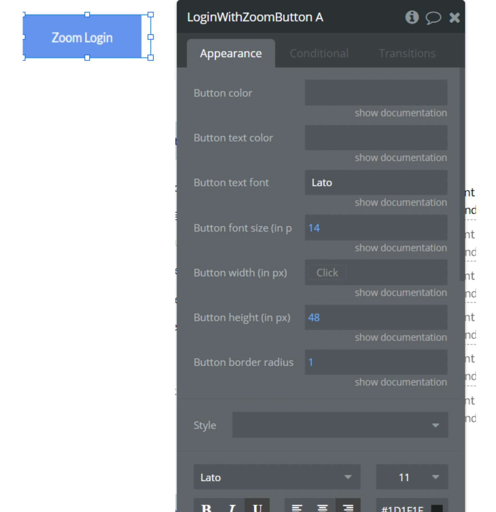The image size is (496, 512).
Task: Open the element info icon
Action: (412, 17)
